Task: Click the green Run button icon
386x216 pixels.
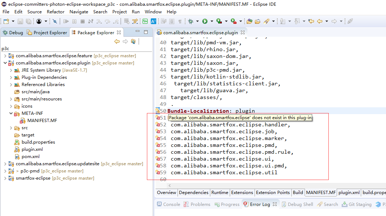Action: click(205, 21)
